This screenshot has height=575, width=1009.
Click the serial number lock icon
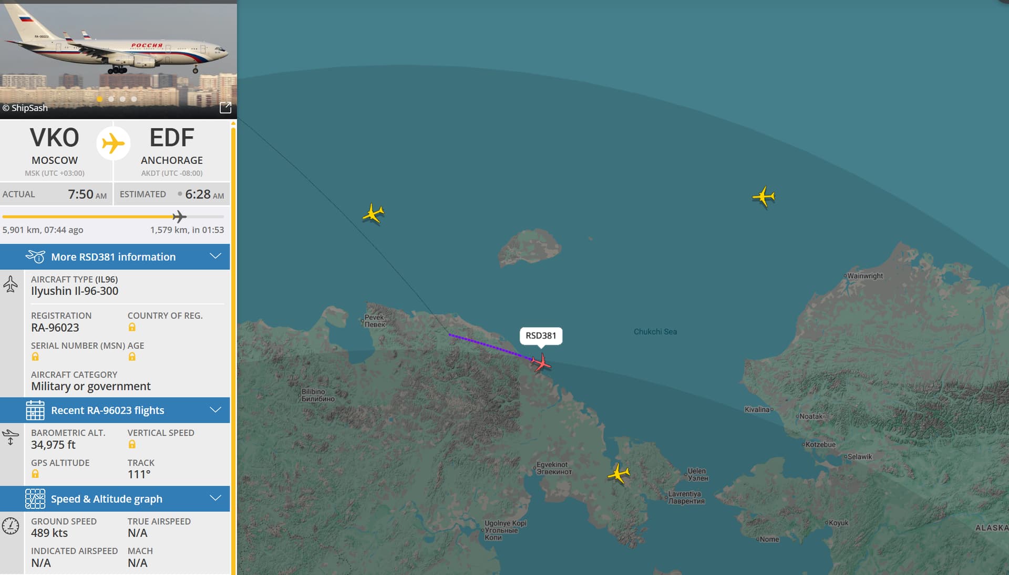(35, 357)
